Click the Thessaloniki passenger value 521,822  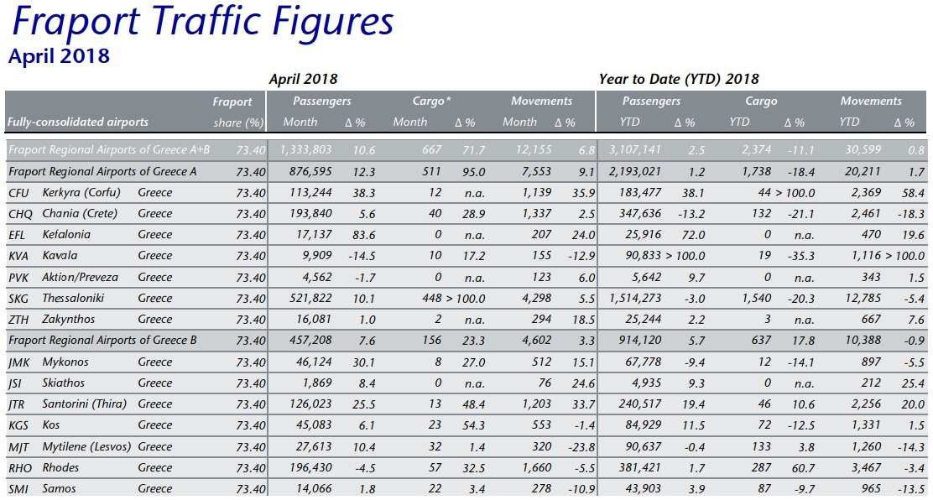point(310,299)
